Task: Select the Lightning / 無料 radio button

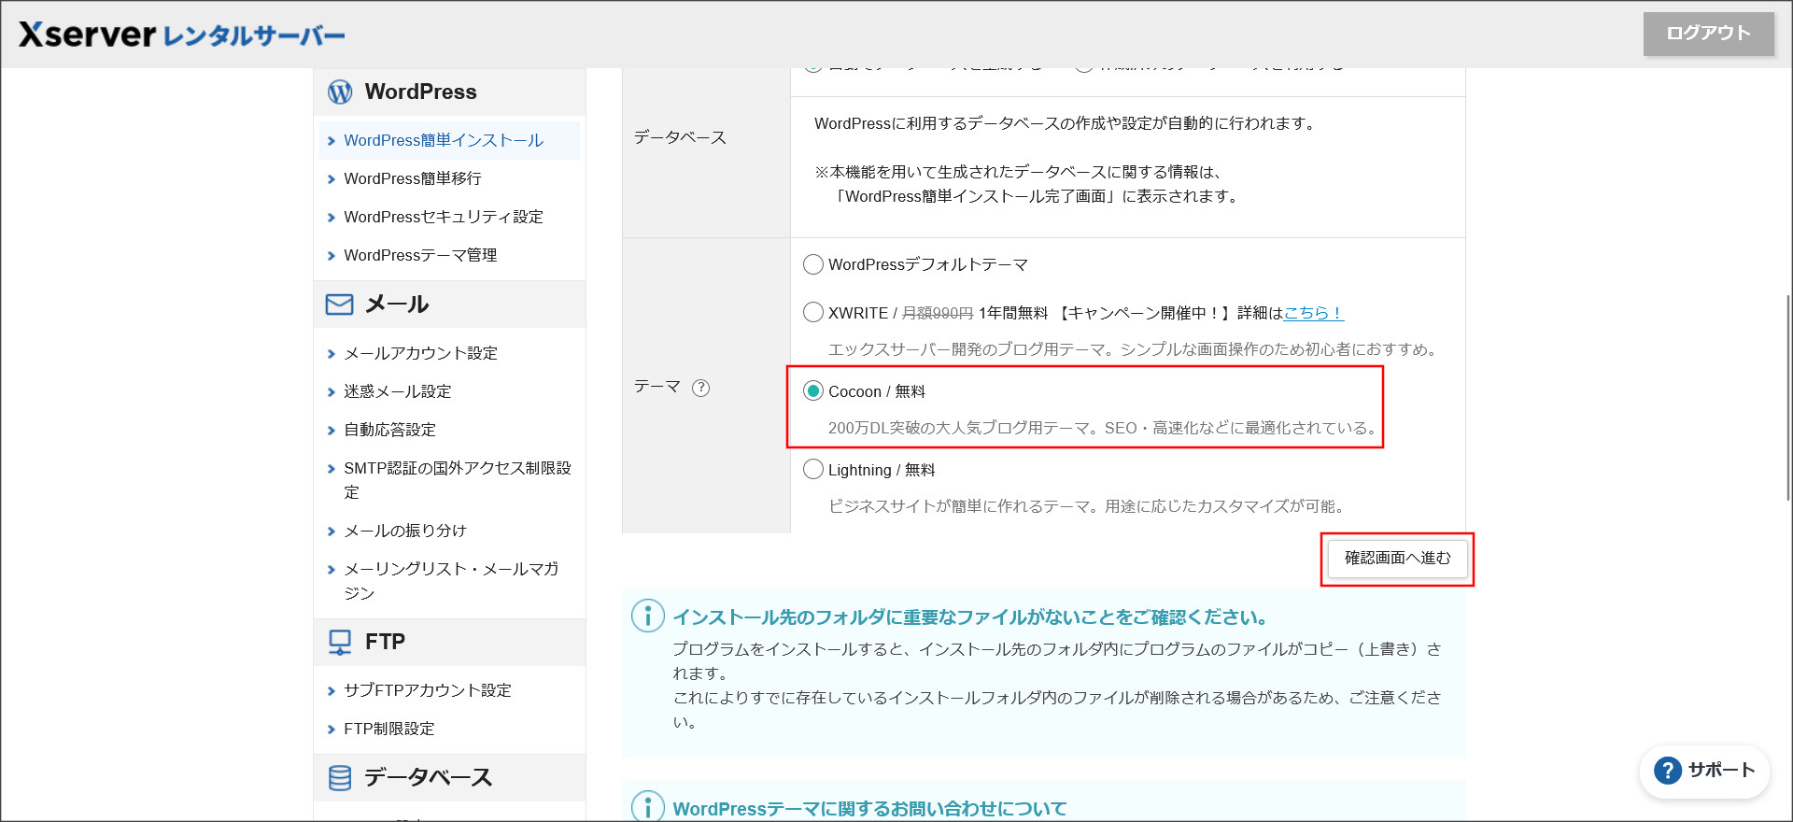Action: [813, 469]
